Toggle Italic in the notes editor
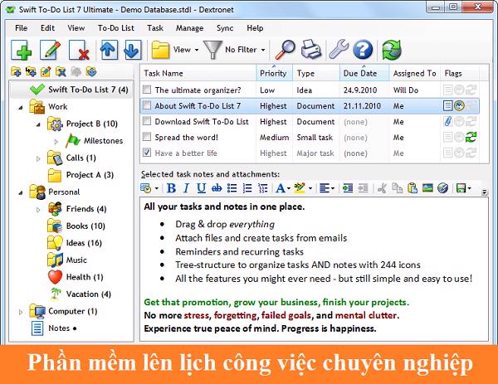The width and height of the screenshot is (498, 384). click(x=186, y=188)
